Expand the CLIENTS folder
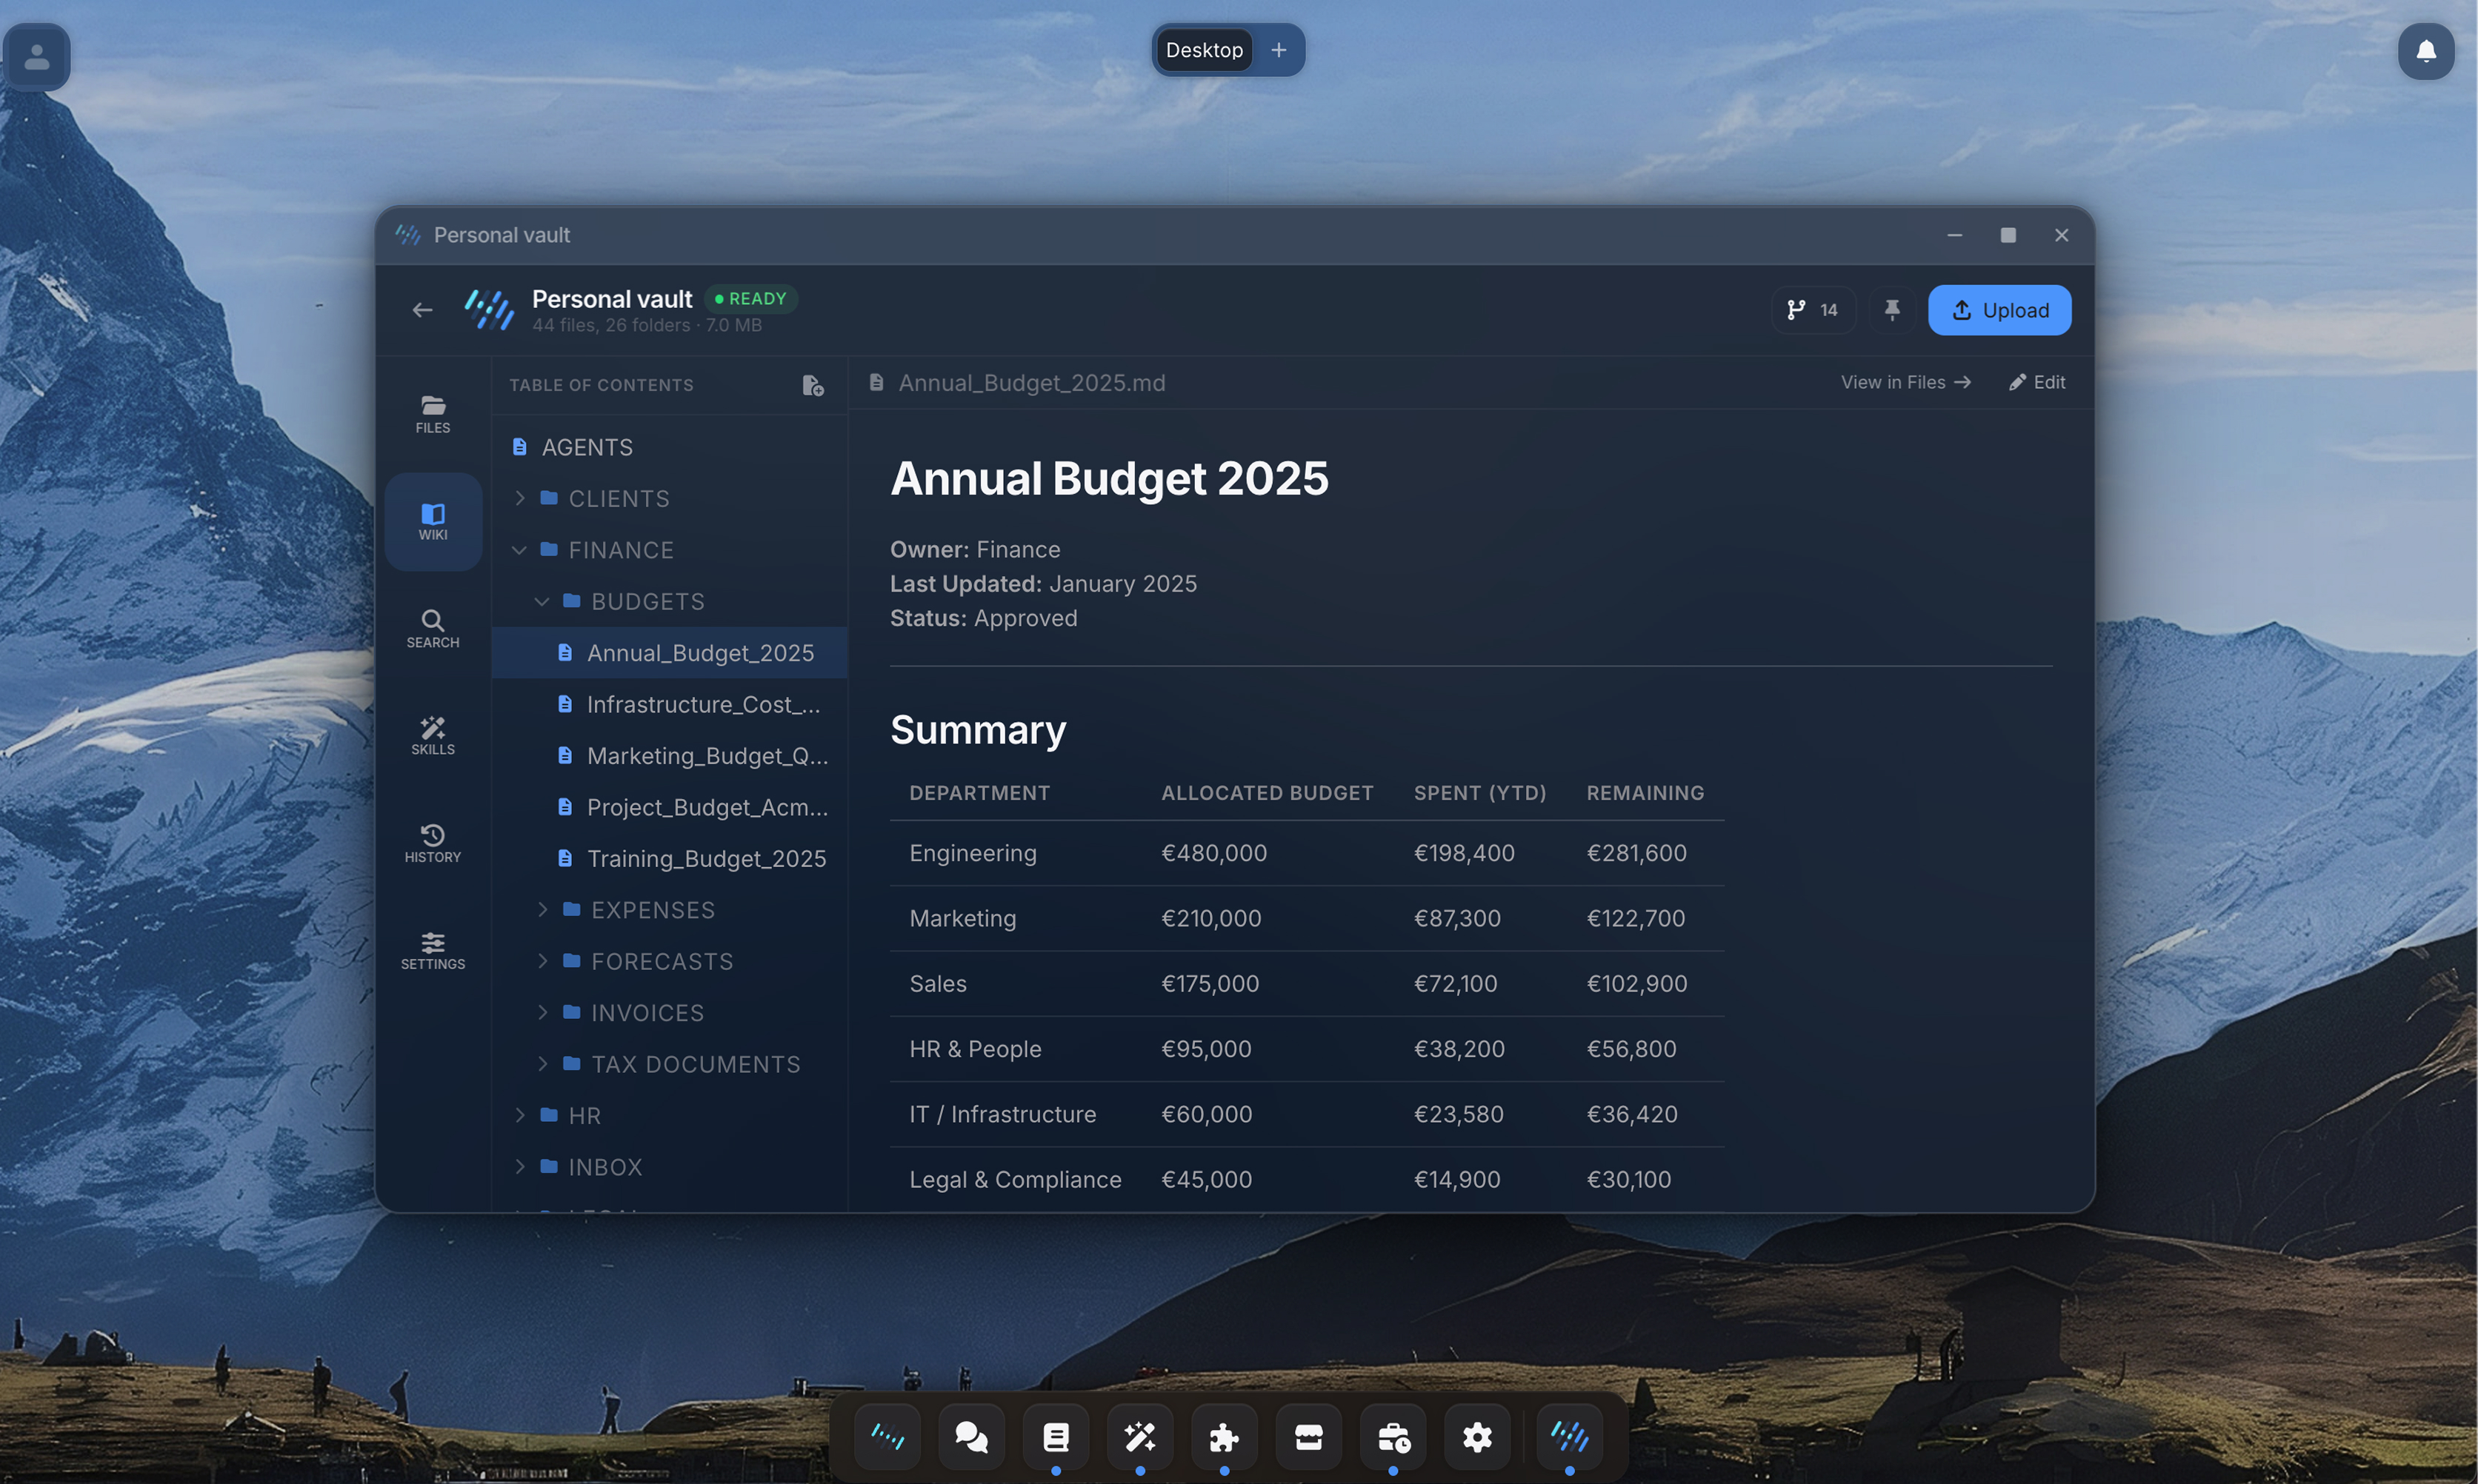Viewport: 2478px width, 1484px height. pyautogui.click(x=519, y=498)
